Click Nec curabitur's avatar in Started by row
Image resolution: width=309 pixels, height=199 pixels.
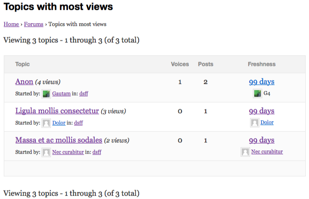(x=46, y=152)
